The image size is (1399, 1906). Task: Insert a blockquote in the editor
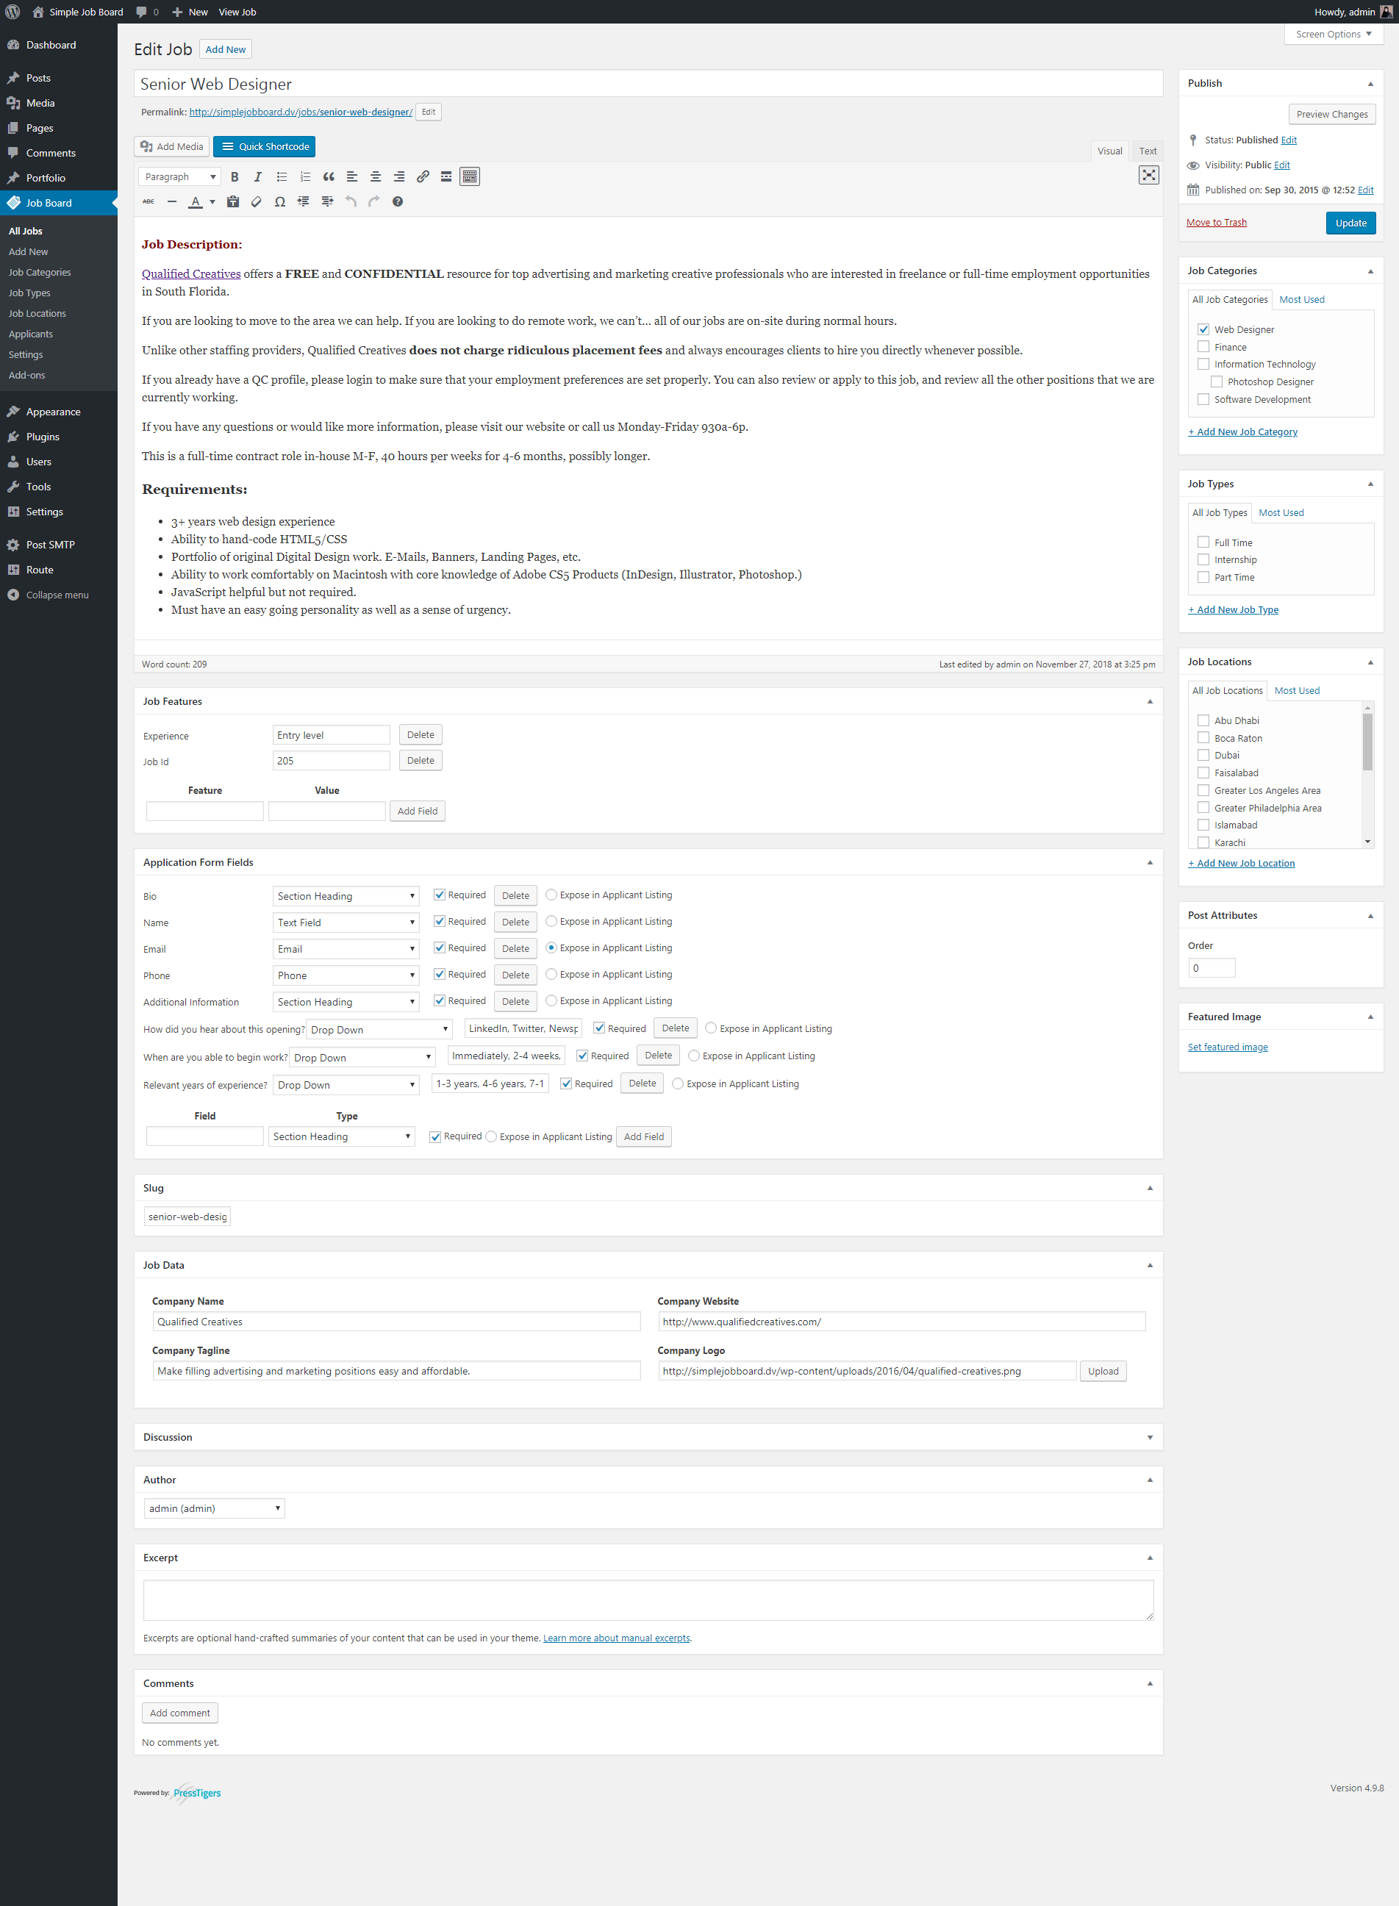(329, 177)
